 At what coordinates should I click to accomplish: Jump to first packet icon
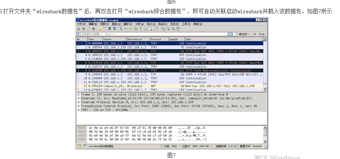141,29
